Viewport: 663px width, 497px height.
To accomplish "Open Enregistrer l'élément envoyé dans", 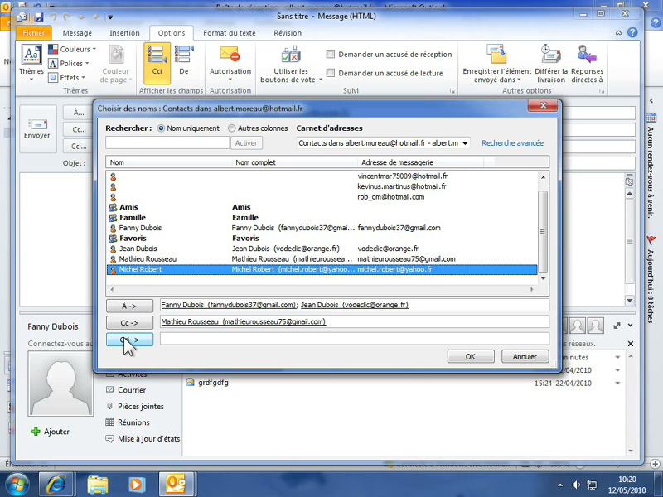I will click(496, 64).
